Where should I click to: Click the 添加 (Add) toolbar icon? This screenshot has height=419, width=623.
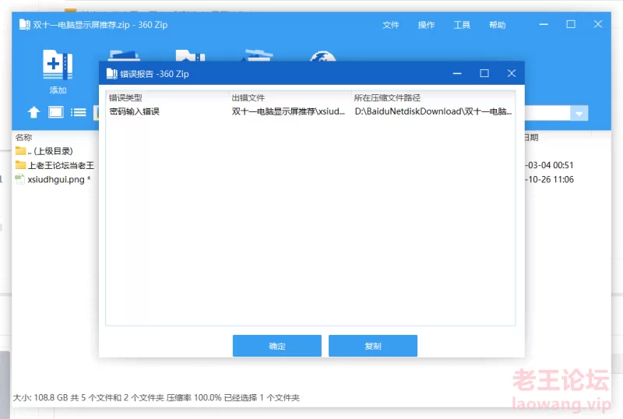pos(58,72)
